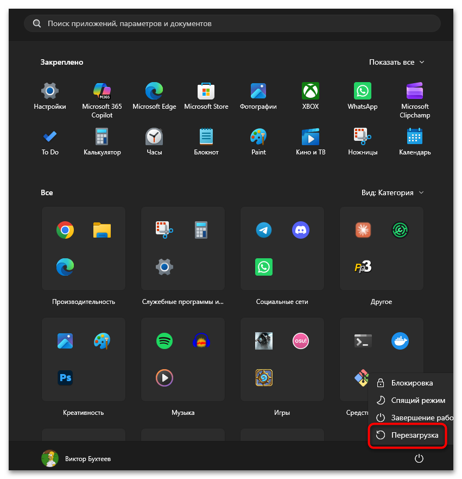Open Discord in Социальные сети group
462x479 pixels.
301,230
